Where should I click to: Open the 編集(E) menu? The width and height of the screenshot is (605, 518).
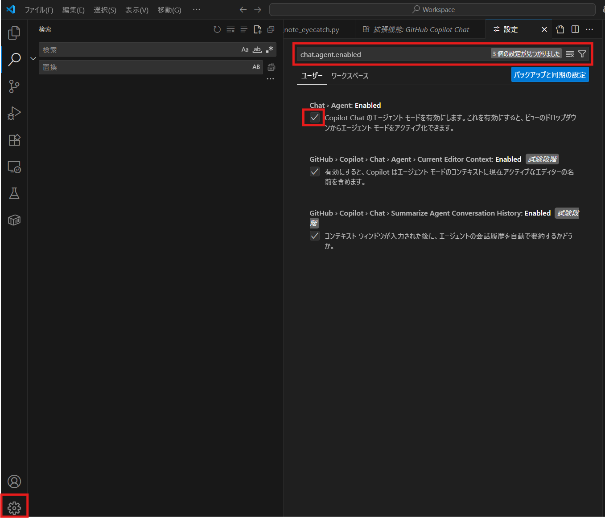coord(74,10)
